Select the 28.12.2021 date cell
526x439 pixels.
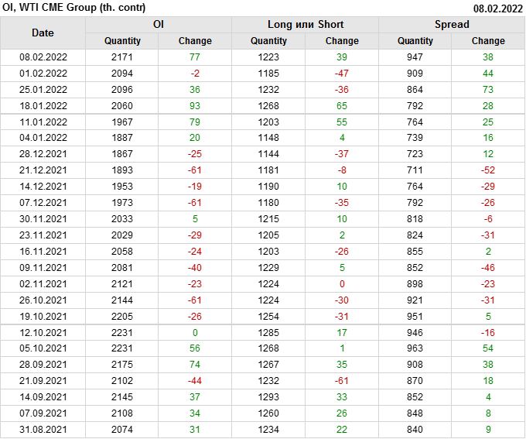click(x=43, y=154)
